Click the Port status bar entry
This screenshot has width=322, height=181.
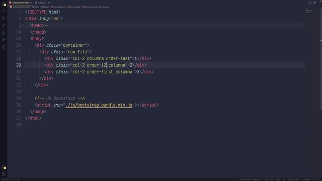pyautogui.click(x=293, y=179)
